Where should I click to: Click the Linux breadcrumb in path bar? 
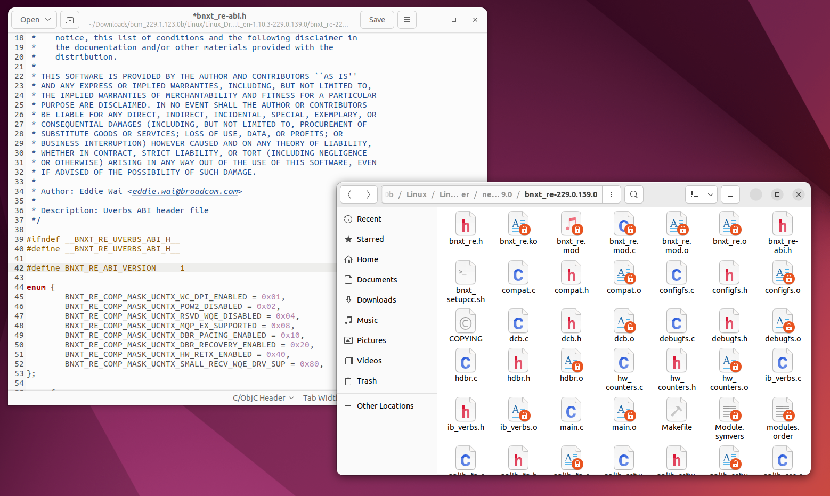[x=416, y=194]
